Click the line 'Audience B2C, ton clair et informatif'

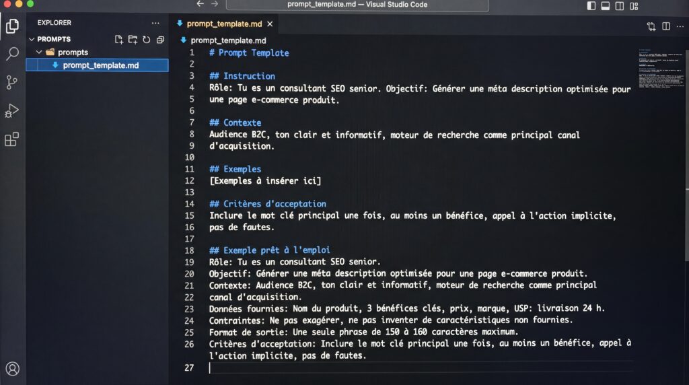tap(394, 135)
